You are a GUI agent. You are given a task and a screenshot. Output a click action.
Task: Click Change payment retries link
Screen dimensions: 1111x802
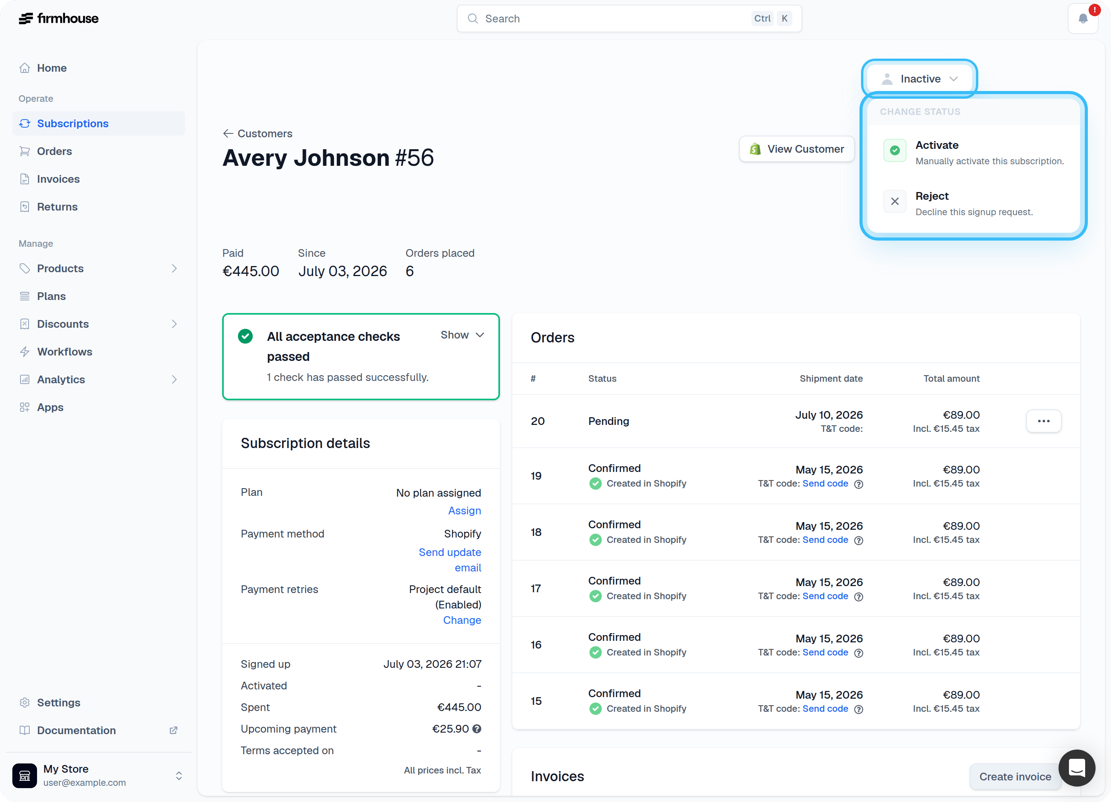pos(462,620)
